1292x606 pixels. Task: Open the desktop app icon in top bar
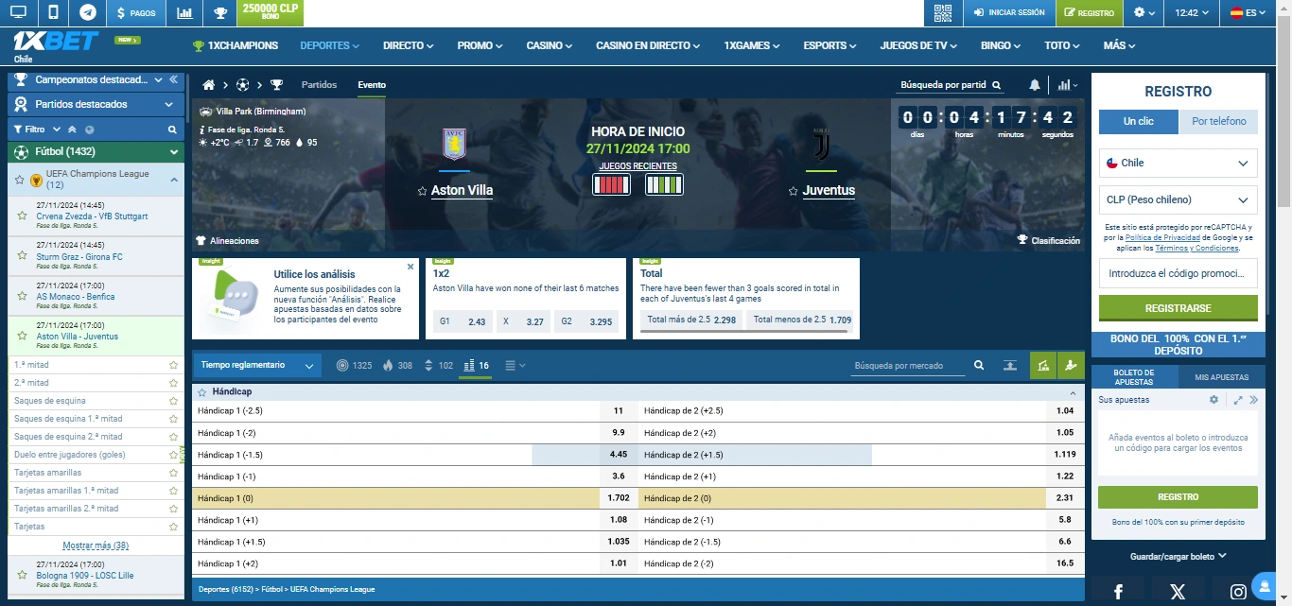18,13
